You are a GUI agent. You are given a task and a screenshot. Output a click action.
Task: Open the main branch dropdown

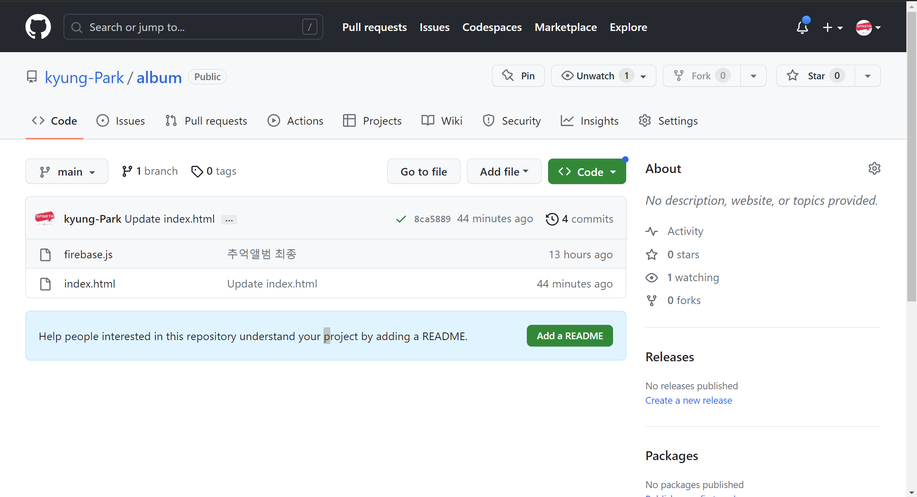click(67, 171)
